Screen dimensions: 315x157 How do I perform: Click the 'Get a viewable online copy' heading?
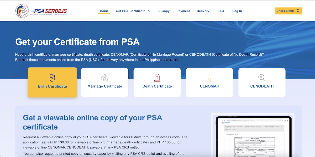point(93,122)
